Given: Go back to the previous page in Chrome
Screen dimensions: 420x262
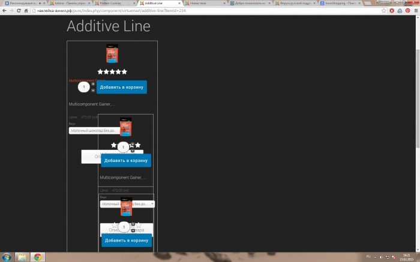Looking at the screenshot, I should [x=4, y=11].
